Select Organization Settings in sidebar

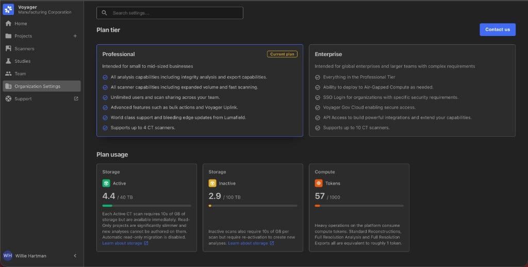pos(42,86)
